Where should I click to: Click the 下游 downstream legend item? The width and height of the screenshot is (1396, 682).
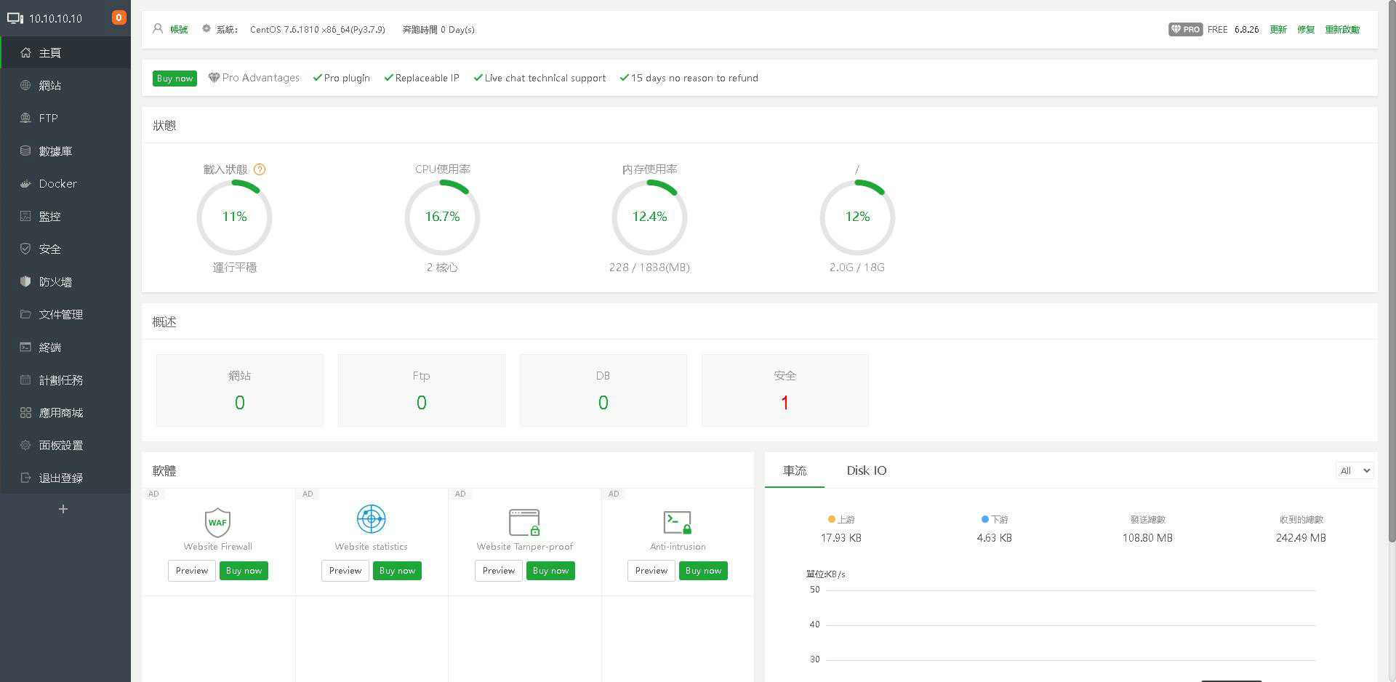[x=995, y=519]
